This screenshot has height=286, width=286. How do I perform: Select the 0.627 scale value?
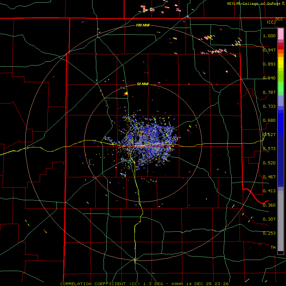click(x=269, y=135)
